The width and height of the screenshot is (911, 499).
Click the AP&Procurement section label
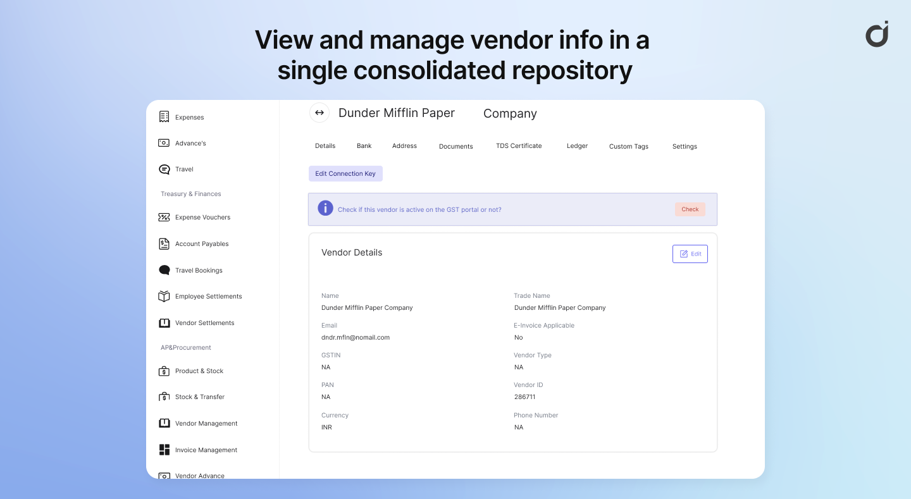click(x=186, y=347)
